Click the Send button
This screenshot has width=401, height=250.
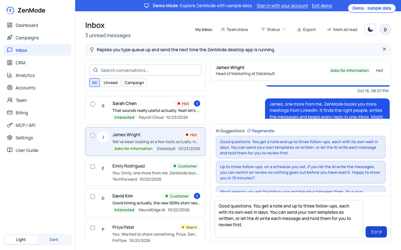(x=376, y=232)
